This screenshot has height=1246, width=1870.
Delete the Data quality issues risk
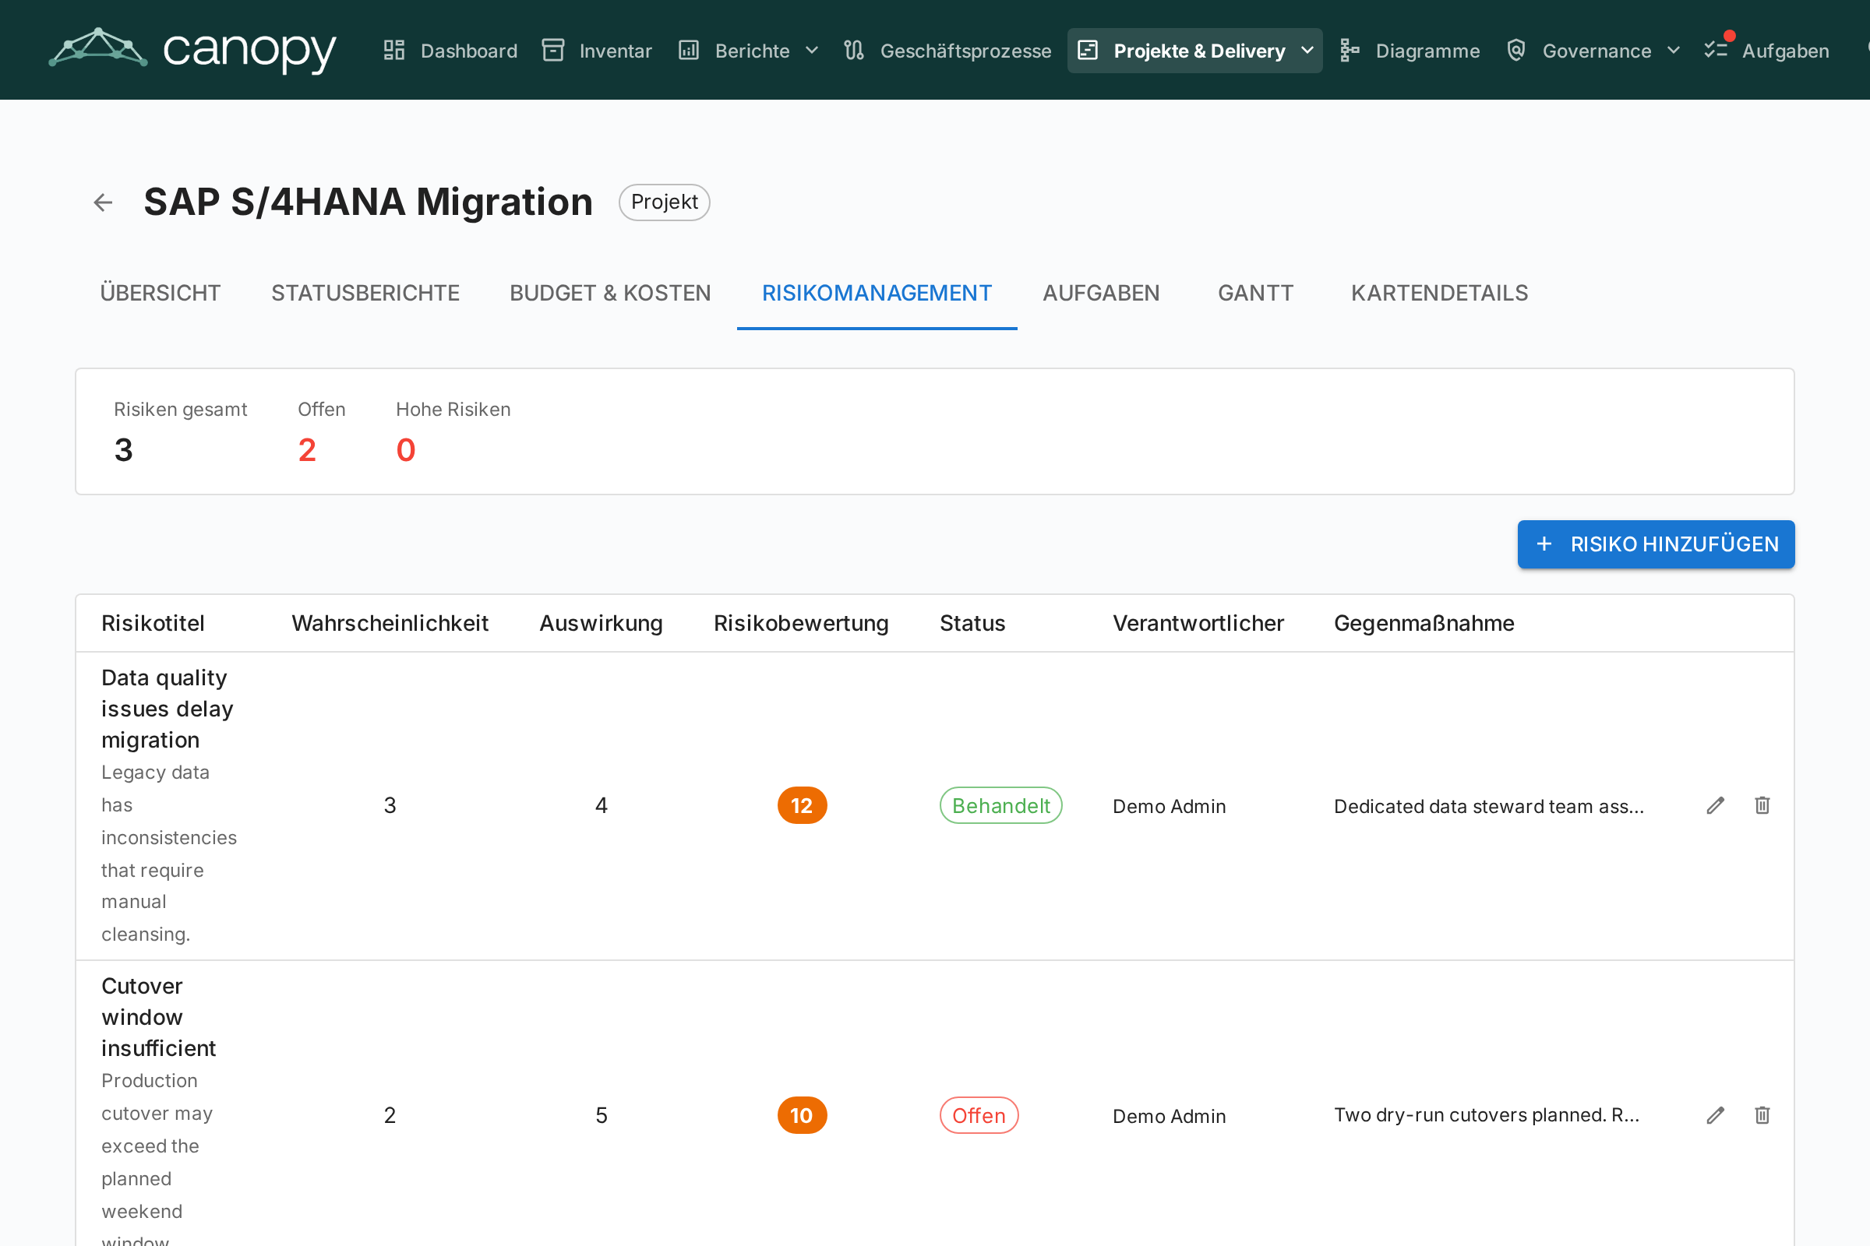(1762, 806)
